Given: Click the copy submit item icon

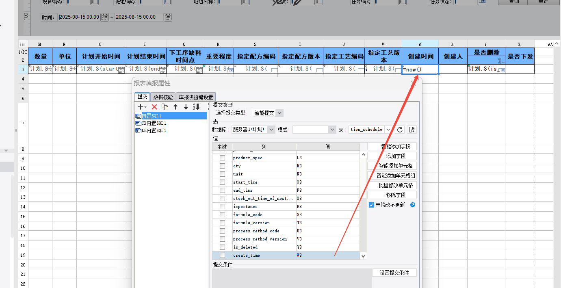Looking at the screenshot, I should (165, 107).
